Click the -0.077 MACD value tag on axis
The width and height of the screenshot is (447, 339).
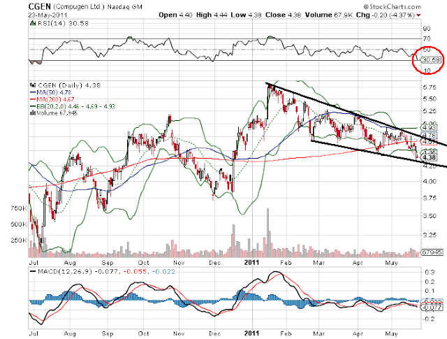[x=432, y=308]
